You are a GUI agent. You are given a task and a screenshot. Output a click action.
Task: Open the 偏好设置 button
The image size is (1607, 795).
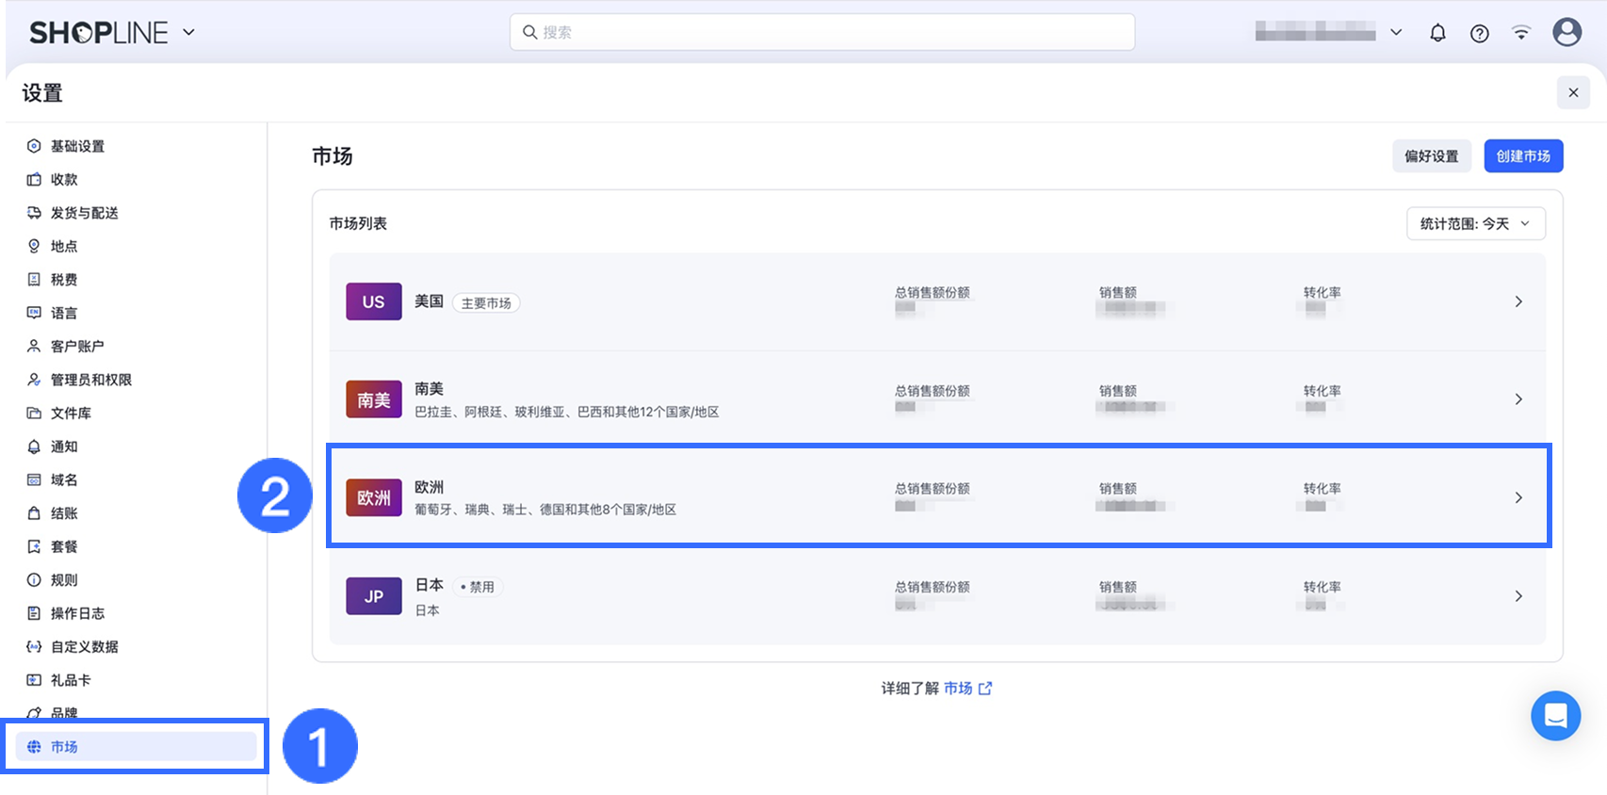pos(1431,156)
